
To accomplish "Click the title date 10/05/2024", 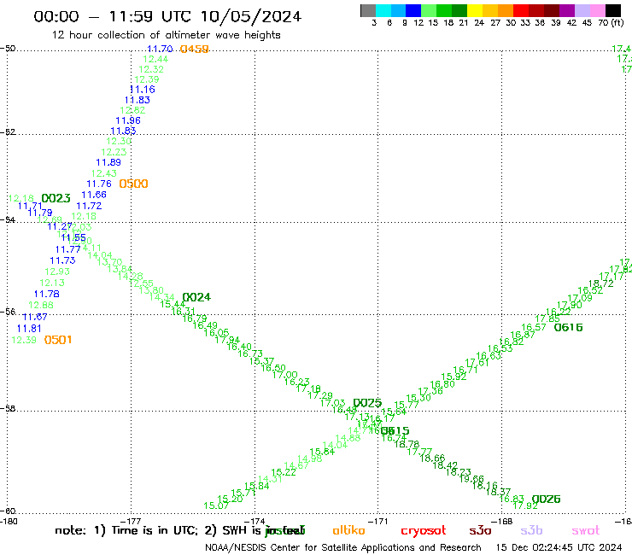I will [x=251, y=16].
